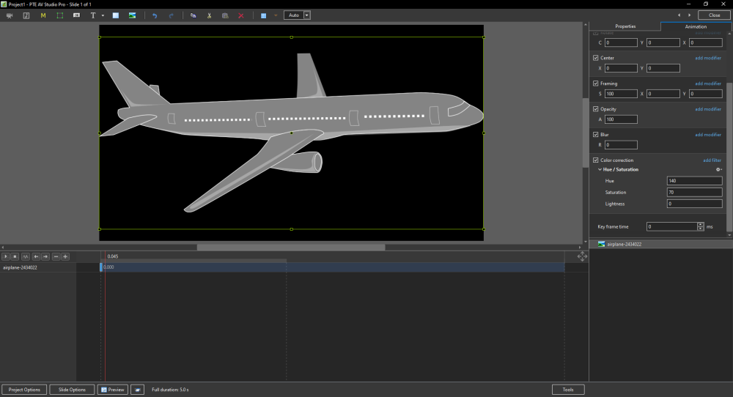Toggle the Color correction checkbox
733x397 pixels.
click(x=596, y=160)
